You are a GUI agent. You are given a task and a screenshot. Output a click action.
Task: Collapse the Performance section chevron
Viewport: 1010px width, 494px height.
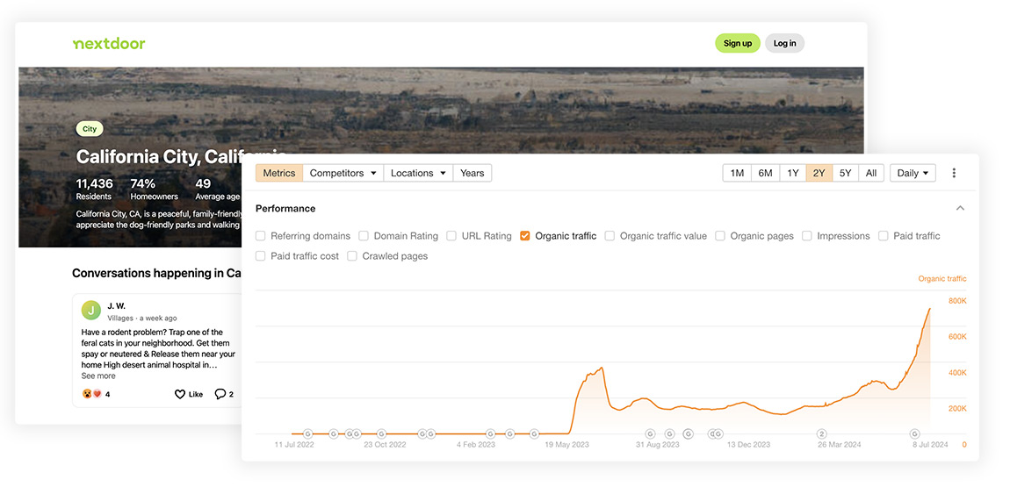pyautogui.click(x=961, y=209)
